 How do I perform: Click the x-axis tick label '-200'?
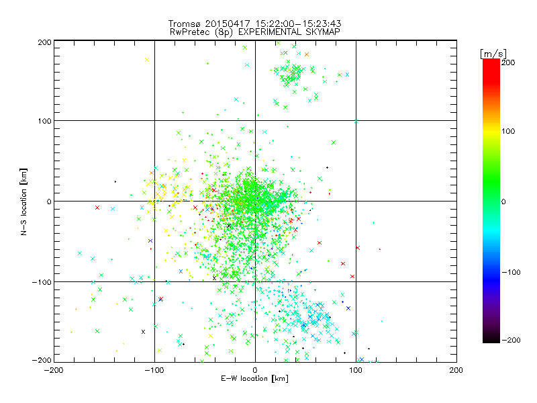[x=54, y=370]
